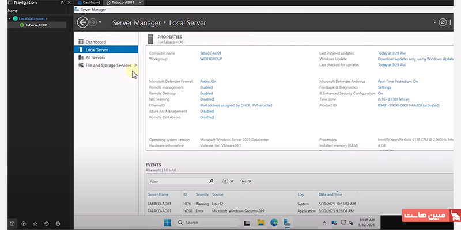
Task: Open Real-Time Protection: On link
Action: (x=398, y=81)
